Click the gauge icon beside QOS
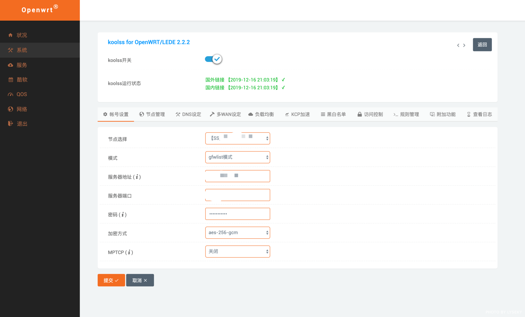This screenshot has width=525, height=317. [x=10, y=94]
